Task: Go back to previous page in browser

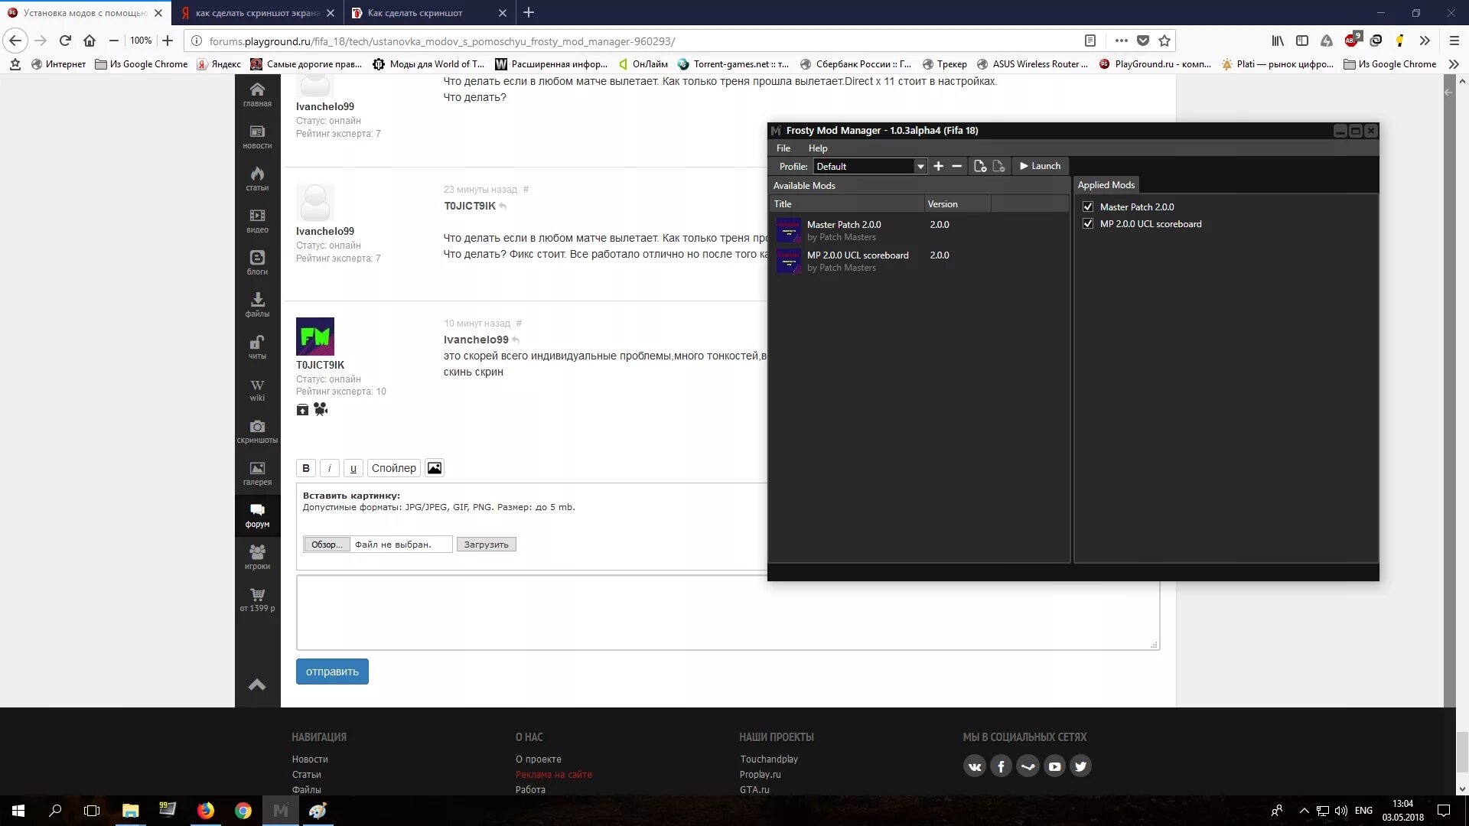Action: [15, 41]
